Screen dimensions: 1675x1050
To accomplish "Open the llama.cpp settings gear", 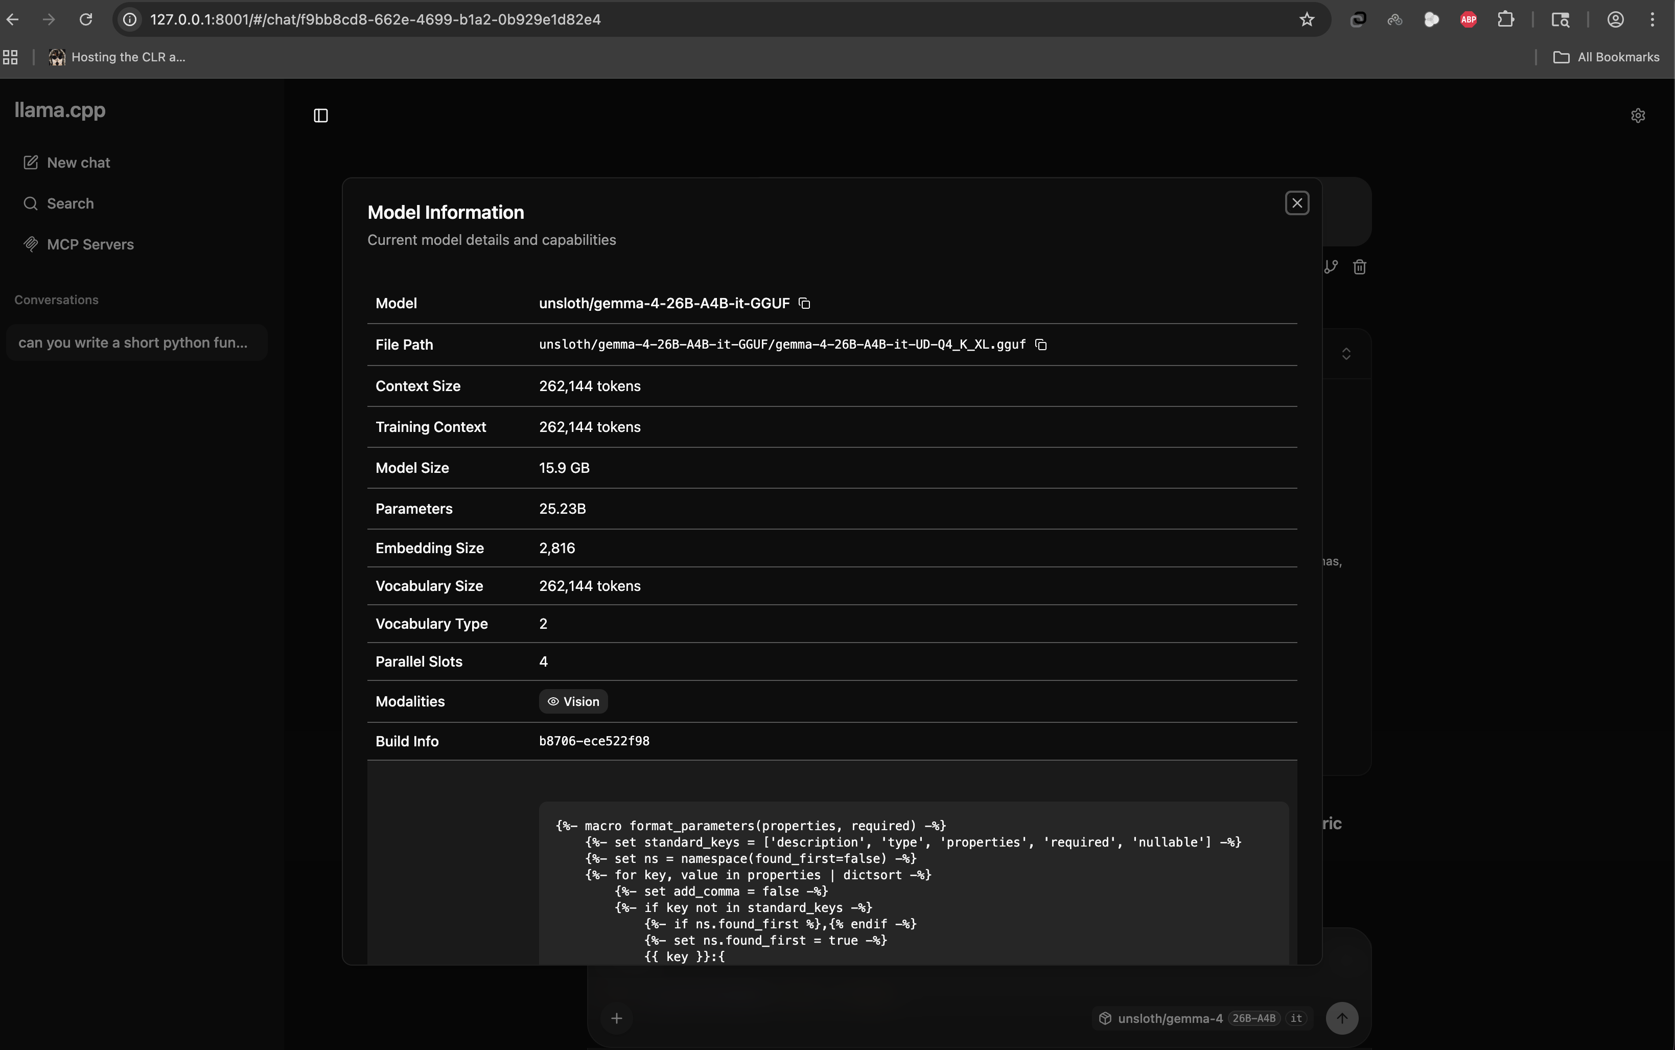I will coord(1638,116).
